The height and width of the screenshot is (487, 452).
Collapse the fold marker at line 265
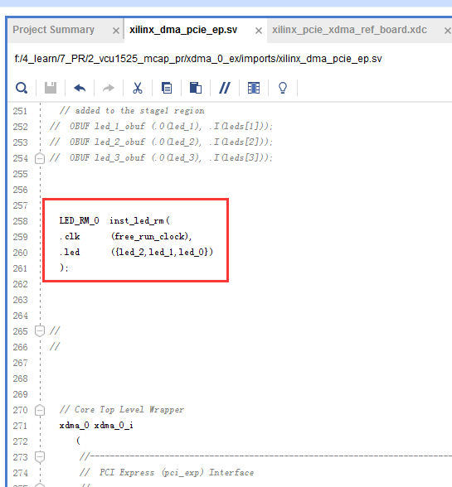point(40,330)
